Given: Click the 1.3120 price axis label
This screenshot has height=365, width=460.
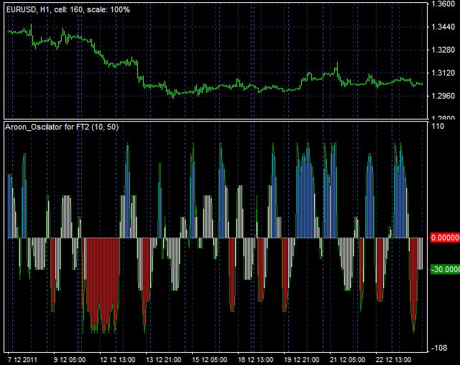Looking at the screenshot, I should [443, 73].
